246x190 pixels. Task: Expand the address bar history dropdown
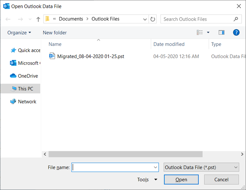click(x=145, y=19)
